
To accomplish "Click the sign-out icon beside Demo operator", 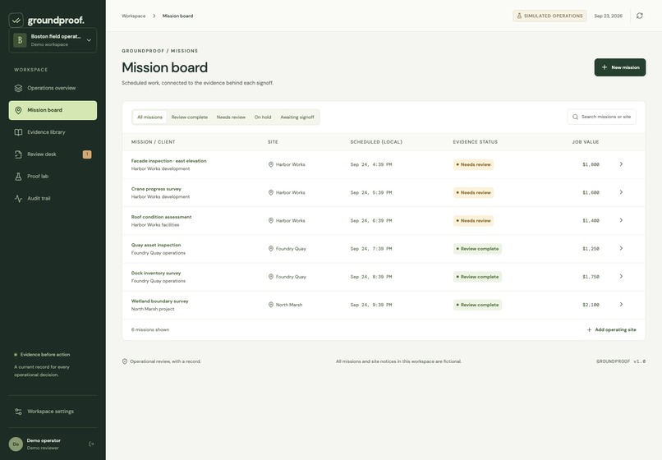I will point(91,444).
